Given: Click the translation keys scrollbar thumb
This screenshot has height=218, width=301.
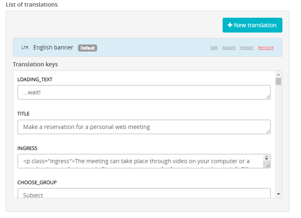Looking at the screenshot, I should click(279, 81).
